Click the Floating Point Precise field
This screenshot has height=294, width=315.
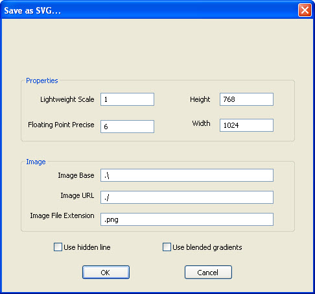point(127,127)
